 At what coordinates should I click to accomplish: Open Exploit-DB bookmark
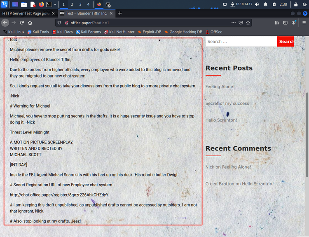pos(150,32)
